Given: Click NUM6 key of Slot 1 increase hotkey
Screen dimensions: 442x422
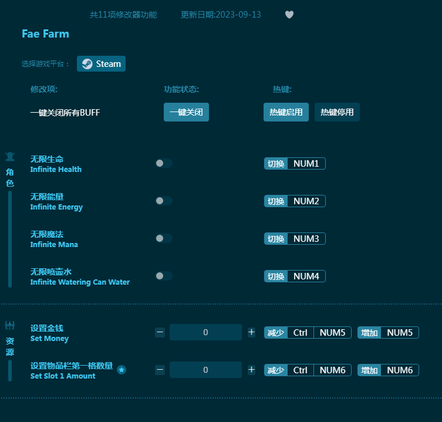Looking at the screenshot, I should tap(400, 370).
